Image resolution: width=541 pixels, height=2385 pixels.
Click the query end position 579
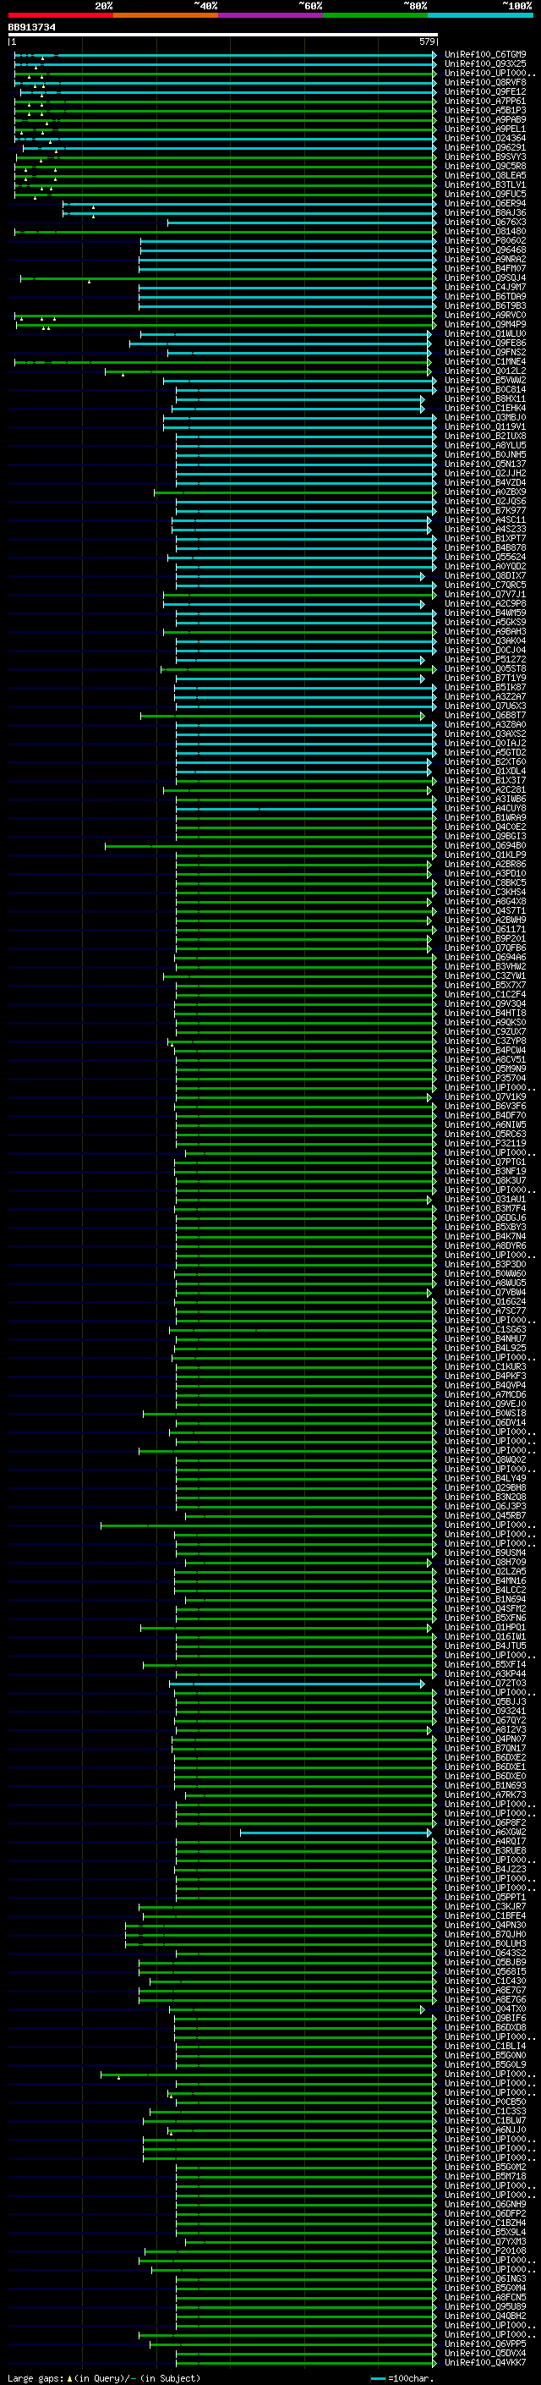(x=427, y=41)
